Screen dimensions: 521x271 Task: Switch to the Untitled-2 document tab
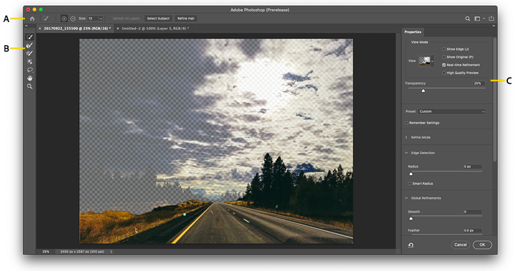coord(155,29)
